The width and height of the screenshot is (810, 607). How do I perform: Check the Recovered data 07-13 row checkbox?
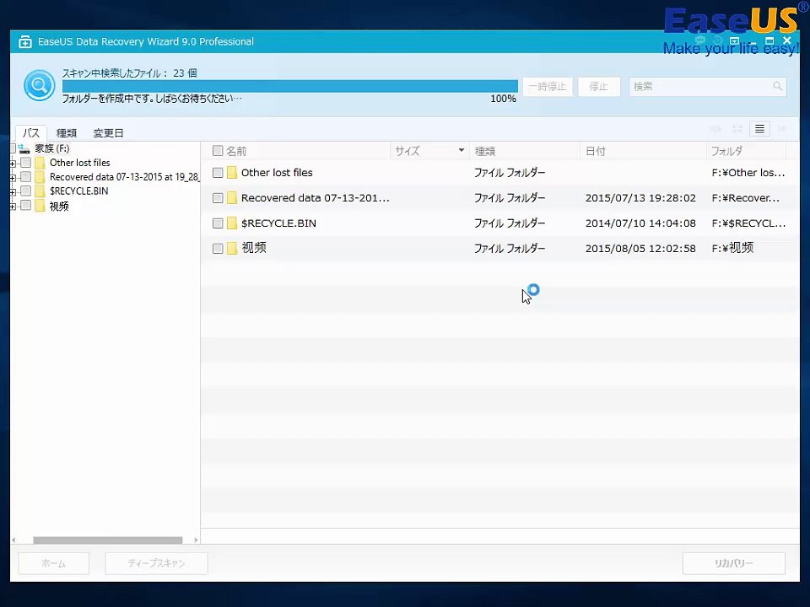(x=218, y=197)
